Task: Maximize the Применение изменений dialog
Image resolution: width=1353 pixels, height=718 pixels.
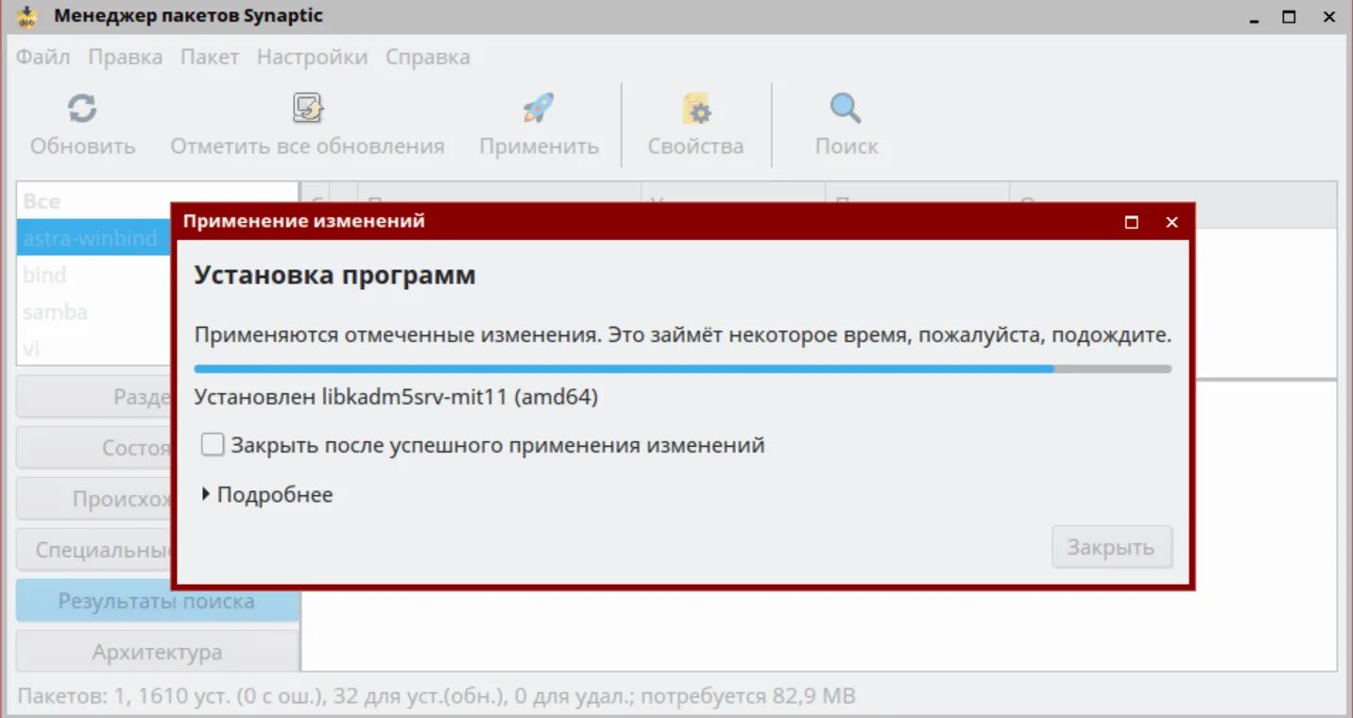Action: pyautogui.click(x=1131, y=222)
